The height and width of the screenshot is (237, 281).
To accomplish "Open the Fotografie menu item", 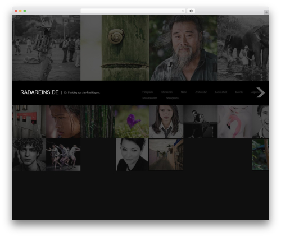I will [x=148, y=92].
